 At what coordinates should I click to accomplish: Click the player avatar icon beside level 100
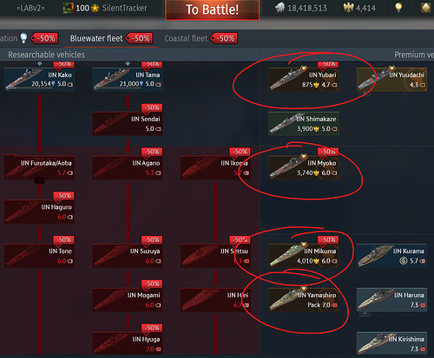click(x=68, y=8)
